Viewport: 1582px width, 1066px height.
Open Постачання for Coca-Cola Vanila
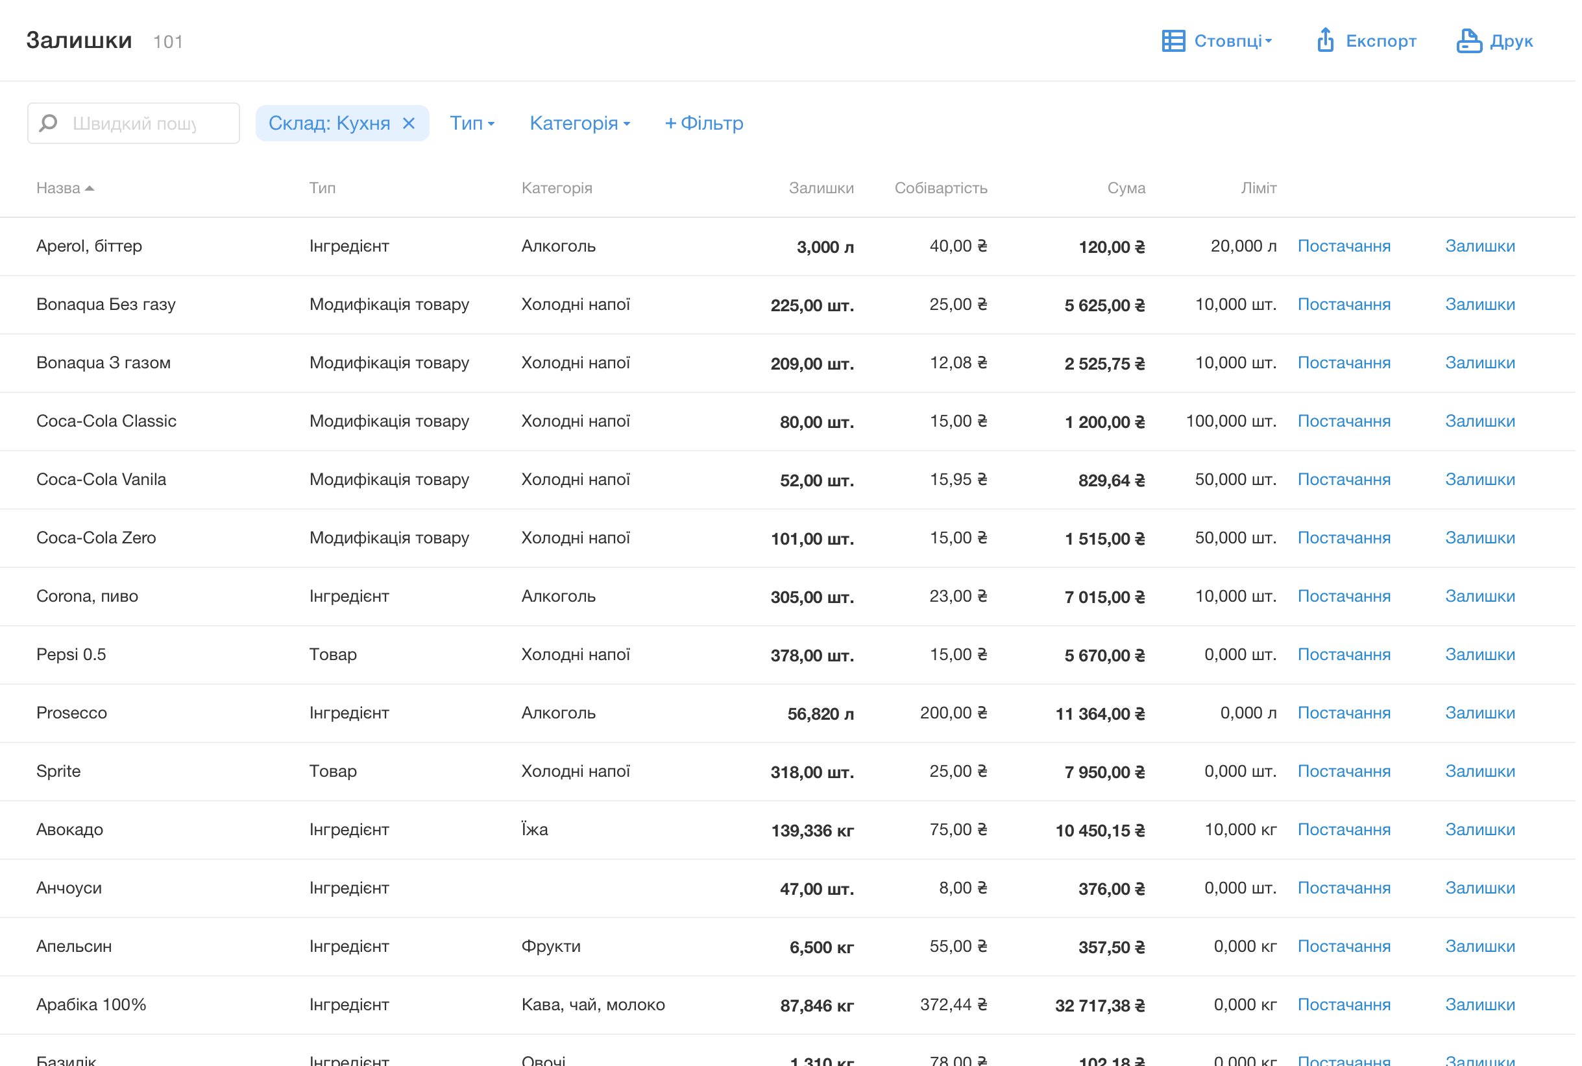[1343, 480]
